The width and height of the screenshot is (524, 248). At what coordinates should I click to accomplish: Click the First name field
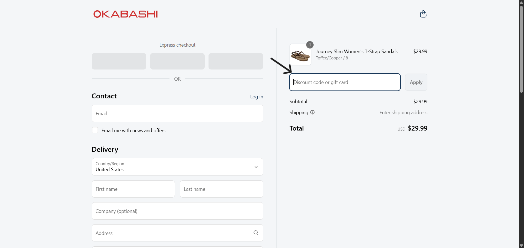coord(133,189)
